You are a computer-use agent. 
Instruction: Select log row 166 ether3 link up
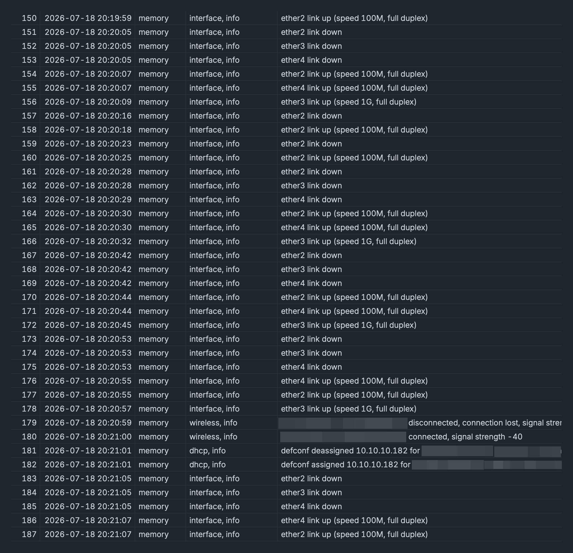286,241
